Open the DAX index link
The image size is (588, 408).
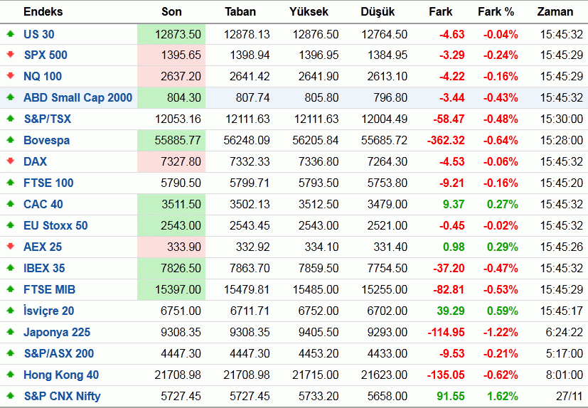pyautogui.click(x=36, y=161)
